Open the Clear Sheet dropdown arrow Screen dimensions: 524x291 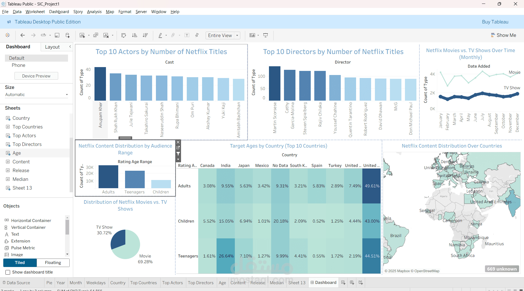[113, 35]
